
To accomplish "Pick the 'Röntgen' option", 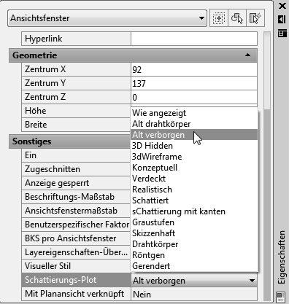I will tap(194, 255).
